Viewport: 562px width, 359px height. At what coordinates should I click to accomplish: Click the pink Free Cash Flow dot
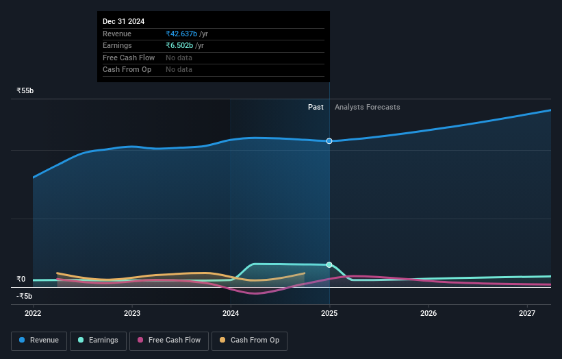click(x=140, y=340)
